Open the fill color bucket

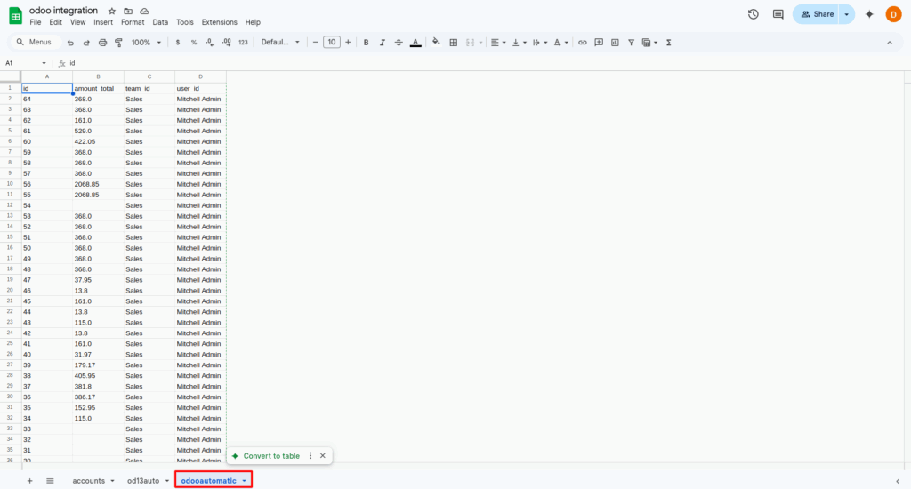[x=436, y=43]
